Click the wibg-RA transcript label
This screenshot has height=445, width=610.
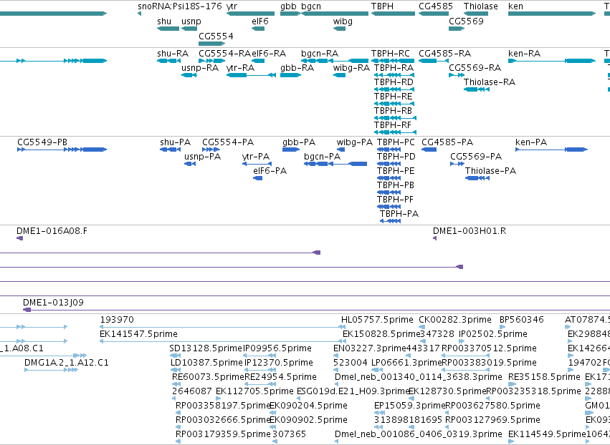click(351, 67)
